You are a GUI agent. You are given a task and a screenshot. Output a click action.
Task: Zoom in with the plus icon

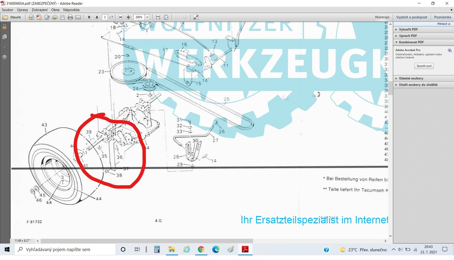coord(128,17)
